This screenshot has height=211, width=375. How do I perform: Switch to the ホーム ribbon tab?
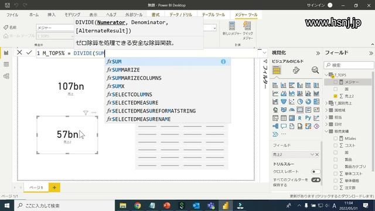pyautogui.click(x=34, y=15)
